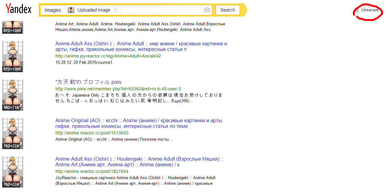Image resolution: width=387 pixels, height=196 pixels.
Task: Focus the search text input field
Action: 162,10
